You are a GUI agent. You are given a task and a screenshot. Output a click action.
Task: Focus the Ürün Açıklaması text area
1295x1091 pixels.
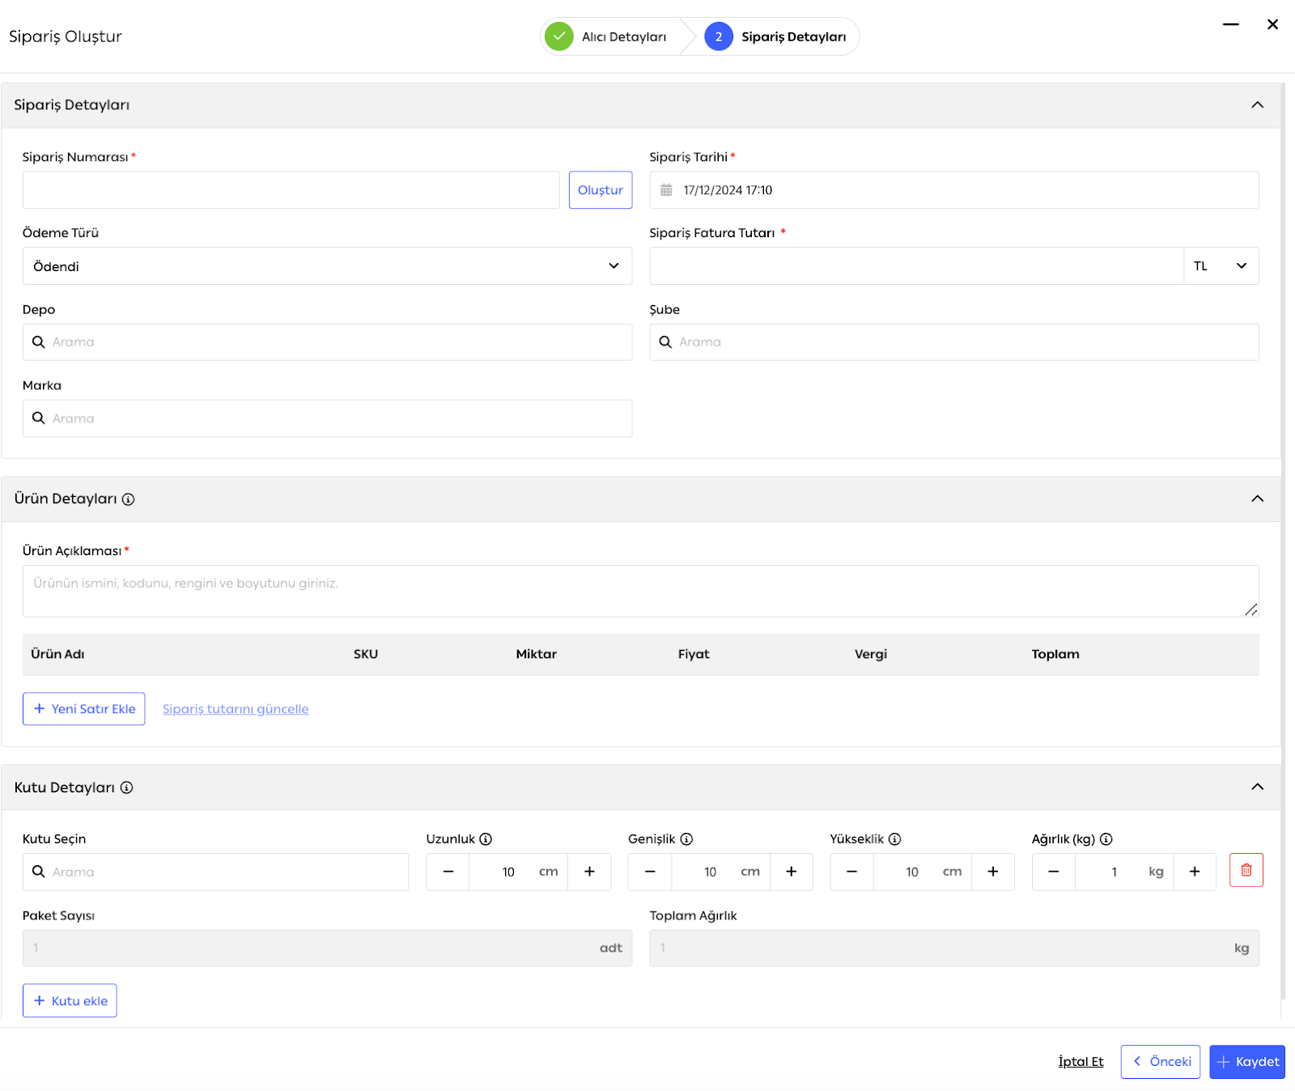[640, 591]
